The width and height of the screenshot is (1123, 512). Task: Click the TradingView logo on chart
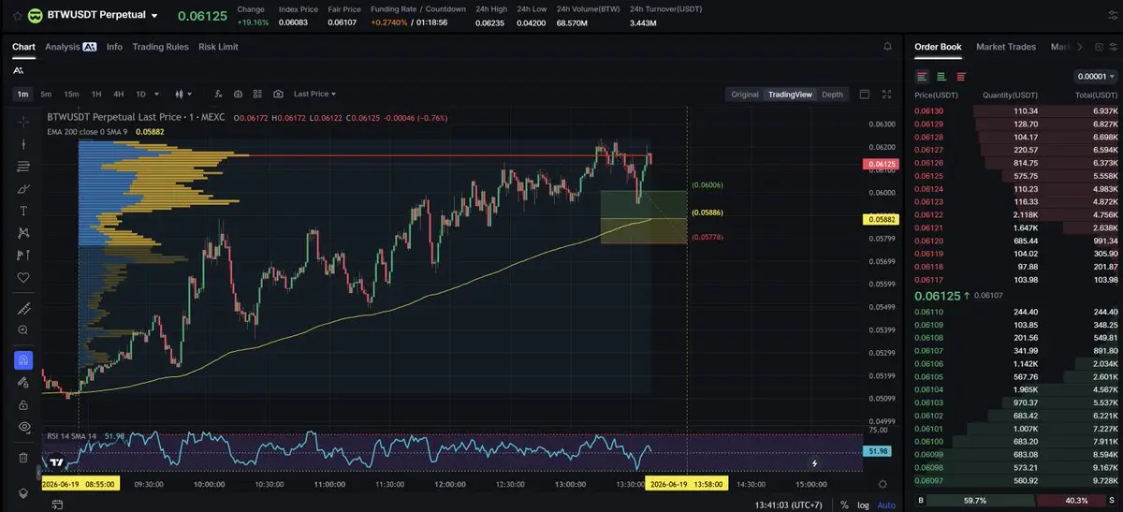pyautogui.click(x=57, y=461)
